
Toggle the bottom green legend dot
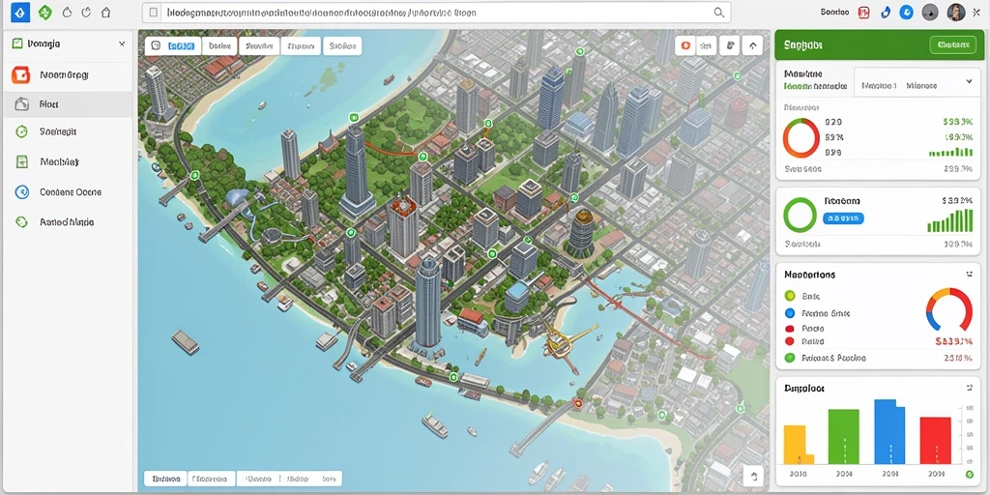click(789, 358)
